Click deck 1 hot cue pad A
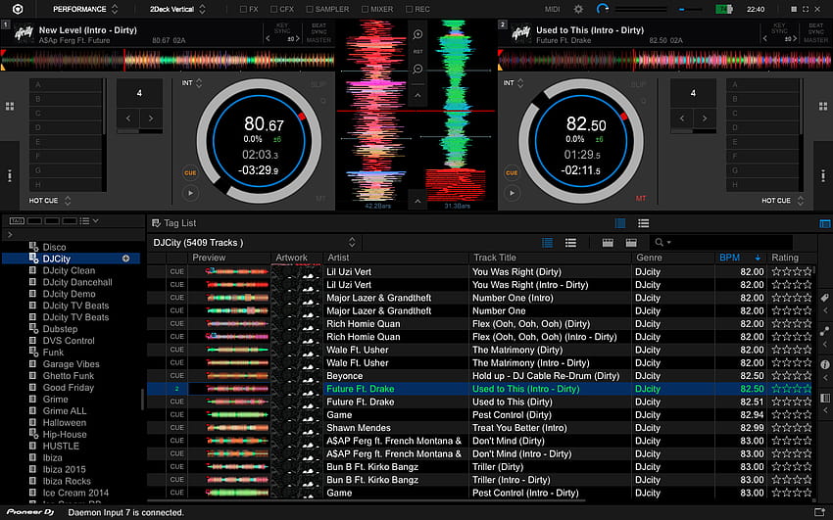 pyautogui.click(x=66, y=85)
